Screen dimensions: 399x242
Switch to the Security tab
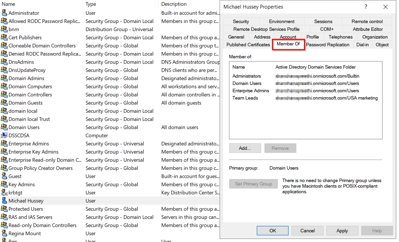(x=241, y=21)
